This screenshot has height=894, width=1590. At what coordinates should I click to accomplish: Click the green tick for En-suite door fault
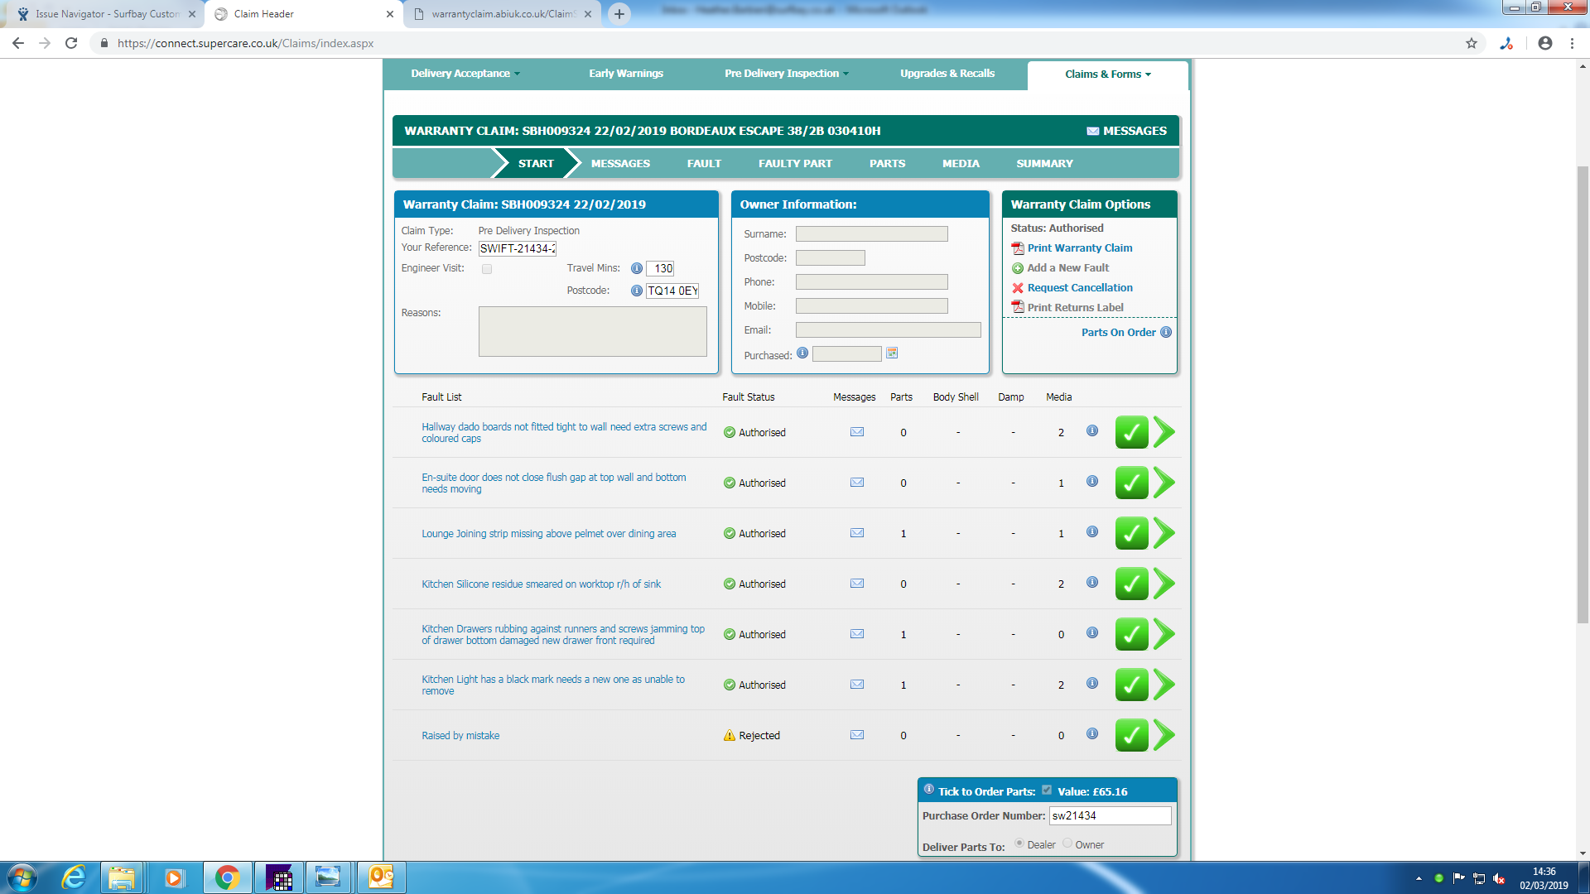(x=1131, y=483)
